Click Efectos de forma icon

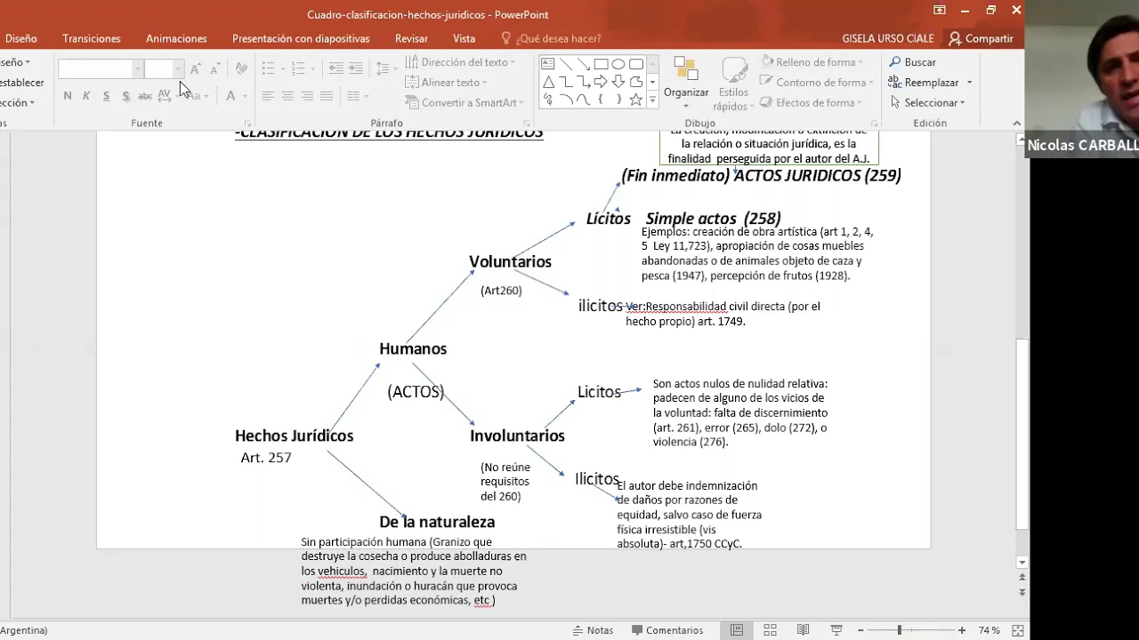click(766, 102)
